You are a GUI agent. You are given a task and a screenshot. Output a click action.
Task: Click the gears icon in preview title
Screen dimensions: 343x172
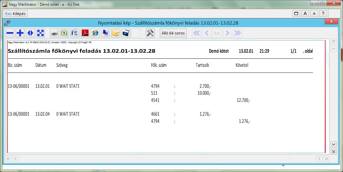(x=7, y=22)
